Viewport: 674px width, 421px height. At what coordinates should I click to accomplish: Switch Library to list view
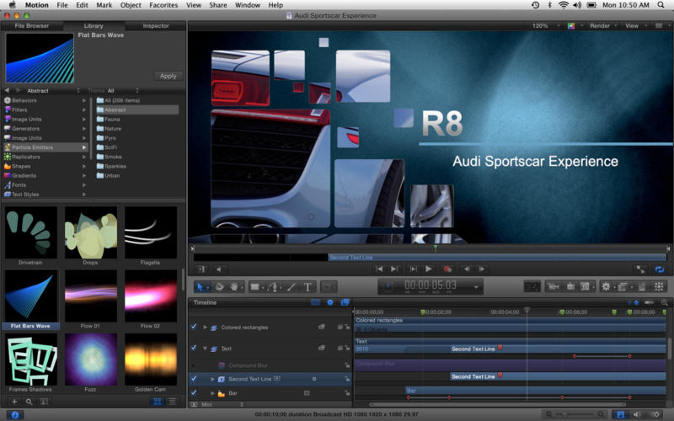tap(172, 402)
